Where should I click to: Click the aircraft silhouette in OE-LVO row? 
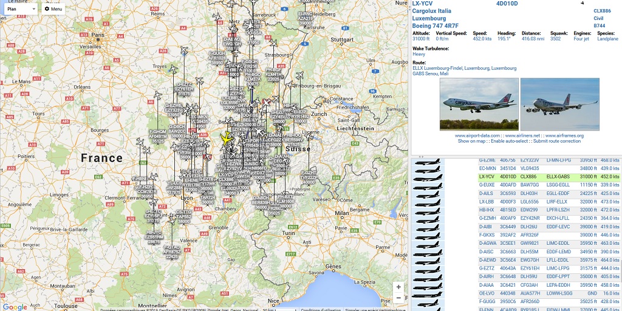427,294
